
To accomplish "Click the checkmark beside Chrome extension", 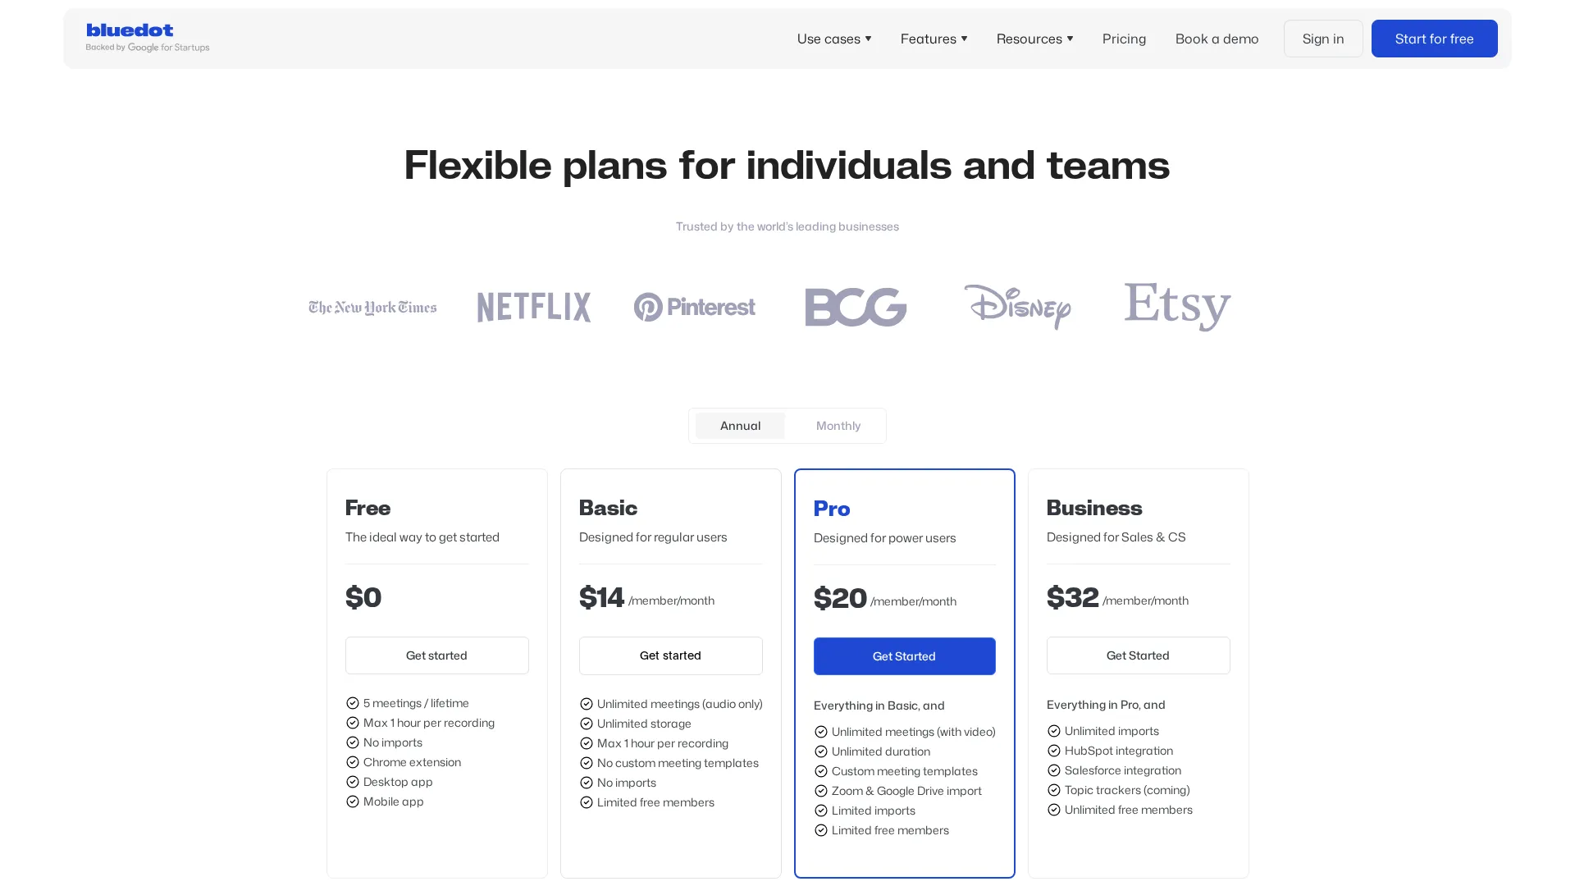I will (x=353, y=762).
